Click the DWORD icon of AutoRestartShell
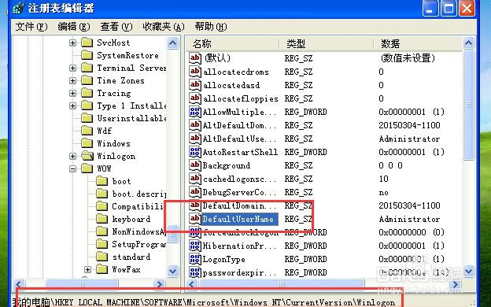The image size is (491, 307). click(195, 152)
